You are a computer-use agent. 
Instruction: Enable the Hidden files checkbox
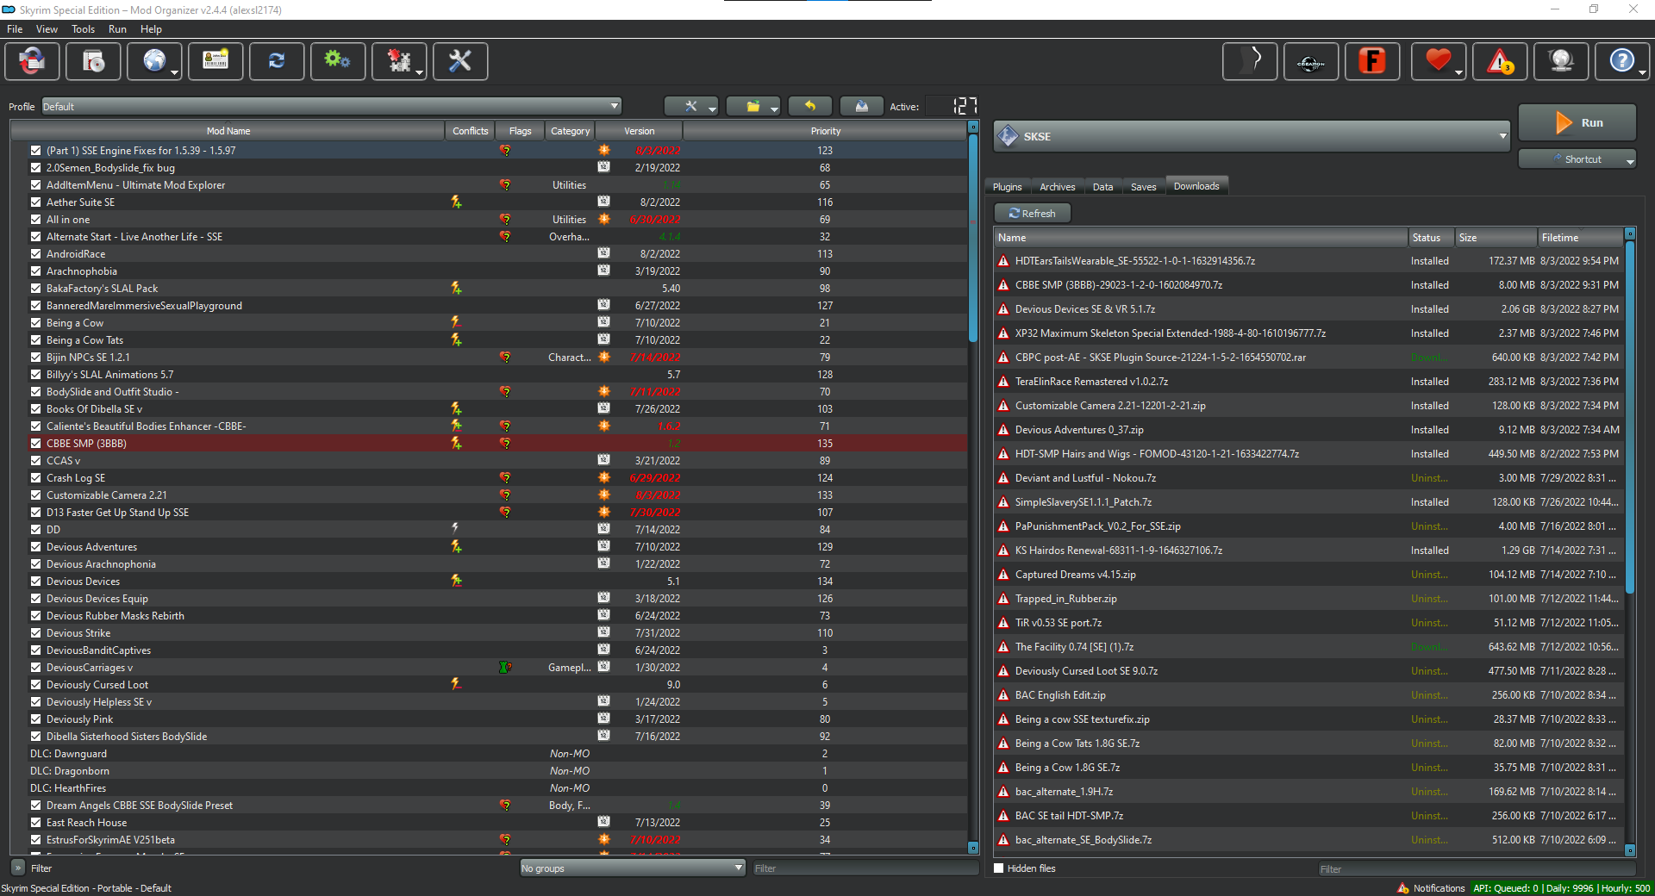pyautogui.click(x=999, y=868)
